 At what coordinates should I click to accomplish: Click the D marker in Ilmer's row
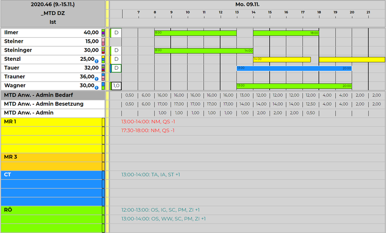[116, 33]
